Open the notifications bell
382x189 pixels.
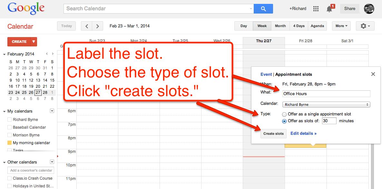tap(329, 9)
